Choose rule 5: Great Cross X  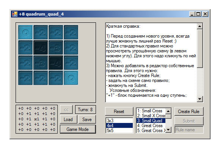click(151, 131)
